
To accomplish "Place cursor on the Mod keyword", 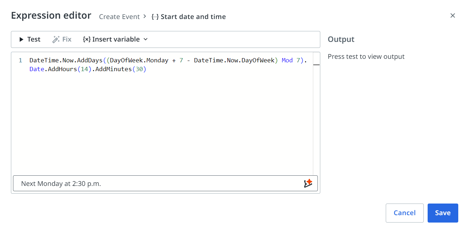I will tap(287, 61).
